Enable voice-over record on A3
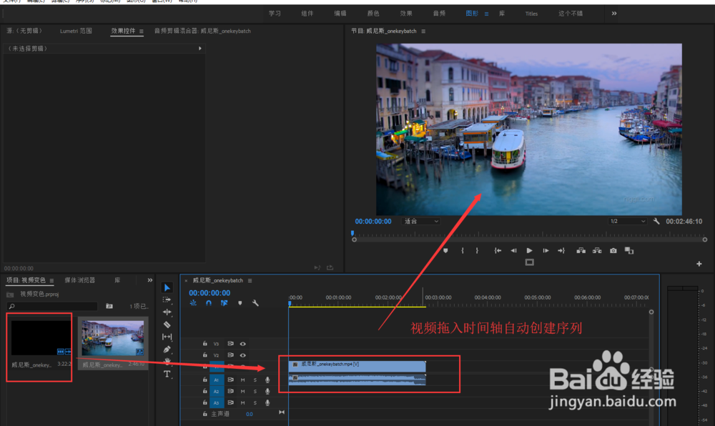 coord(267,402)
